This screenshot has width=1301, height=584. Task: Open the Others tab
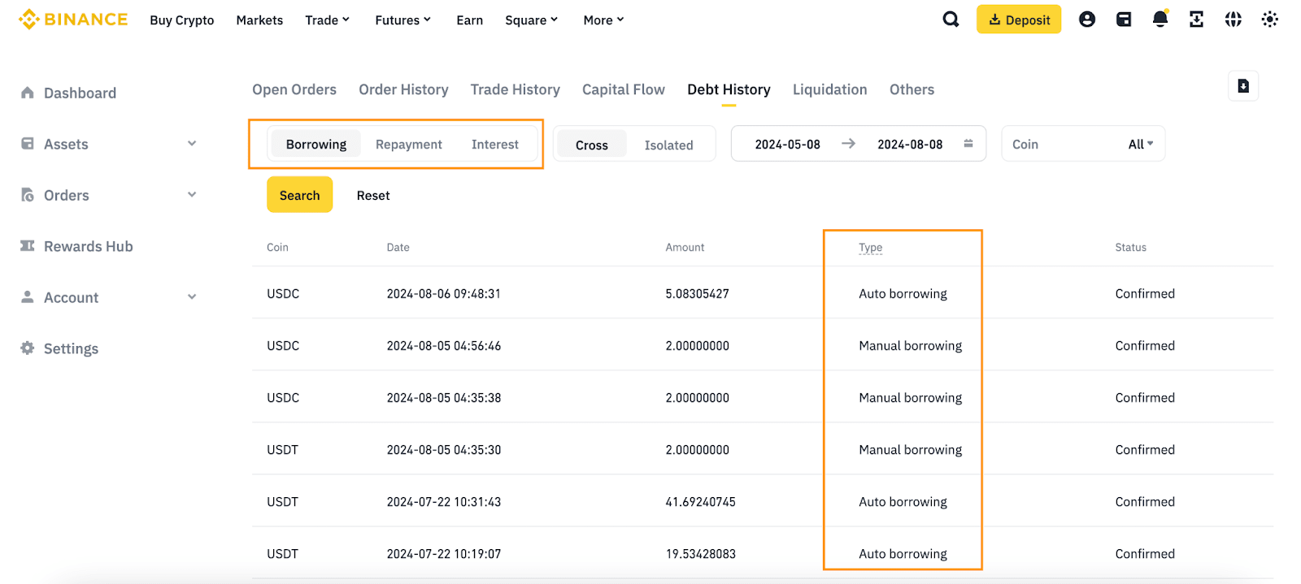click(912, 89)
